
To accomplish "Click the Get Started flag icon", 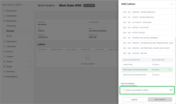I will (x=4, y=11).
